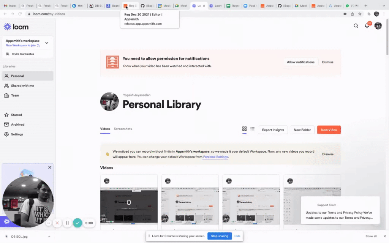Follow the Personal Settings link
The image size is (389, 243).
[x=215, y=157]
